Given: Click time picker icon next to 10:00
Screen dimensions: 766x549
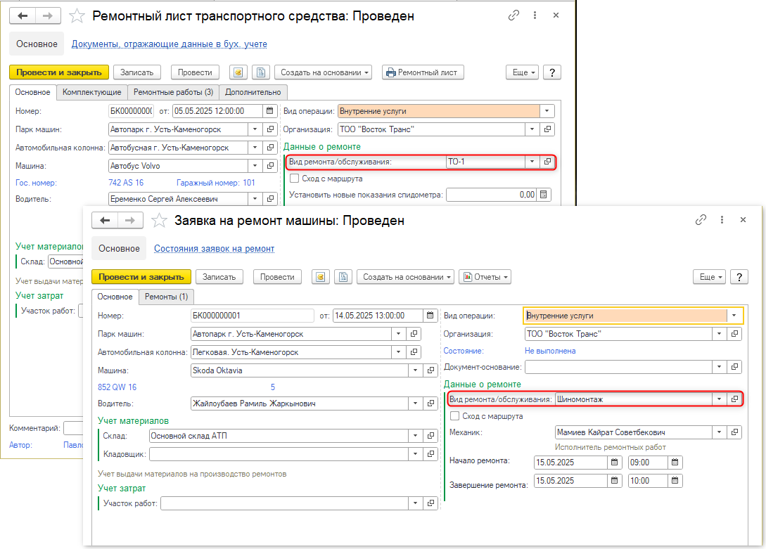Looking at the screenshot, I should [x=675, y=482].
